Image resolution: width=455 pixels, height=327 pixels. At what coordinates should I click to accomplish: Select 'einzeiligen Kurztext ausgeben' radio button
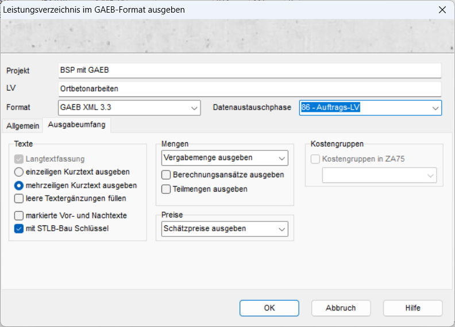point(20,172)
